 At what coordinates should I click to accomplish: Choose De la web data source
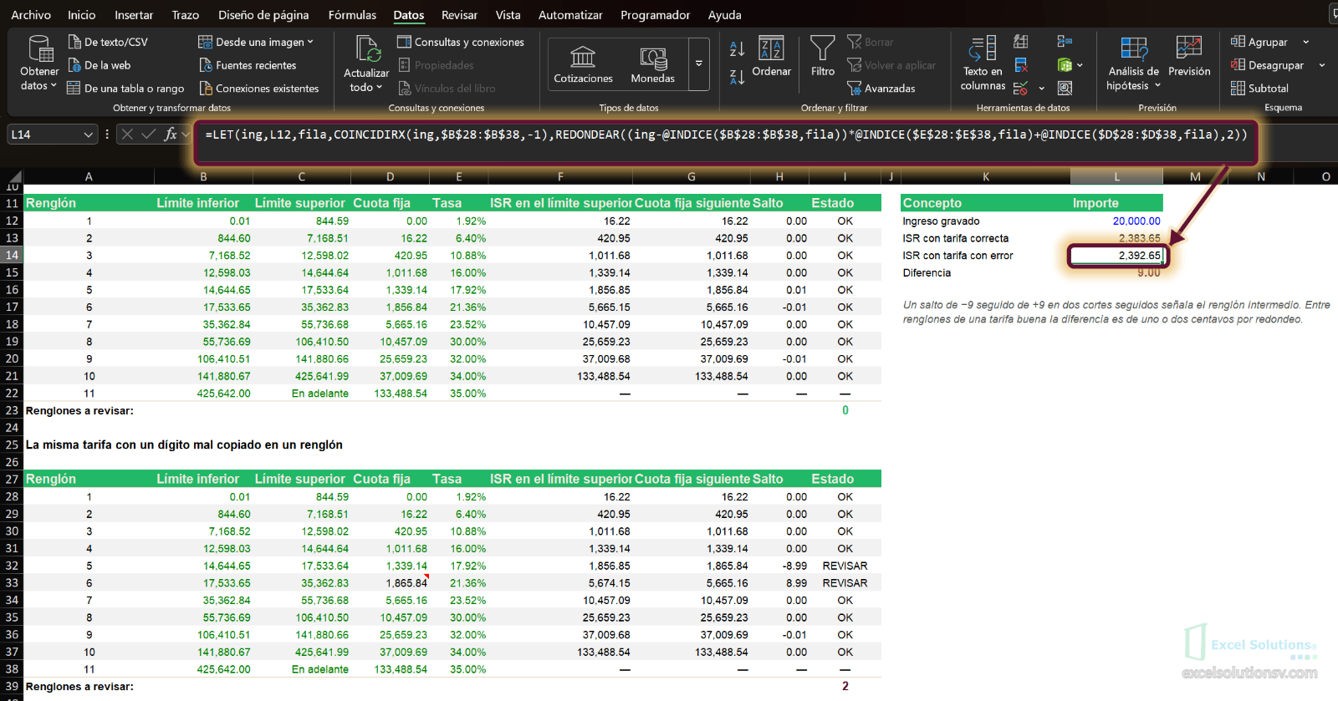pyautogui.click(x=99, y=65)
